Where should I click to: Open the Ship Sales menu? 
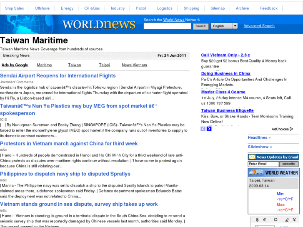point(15,8)
